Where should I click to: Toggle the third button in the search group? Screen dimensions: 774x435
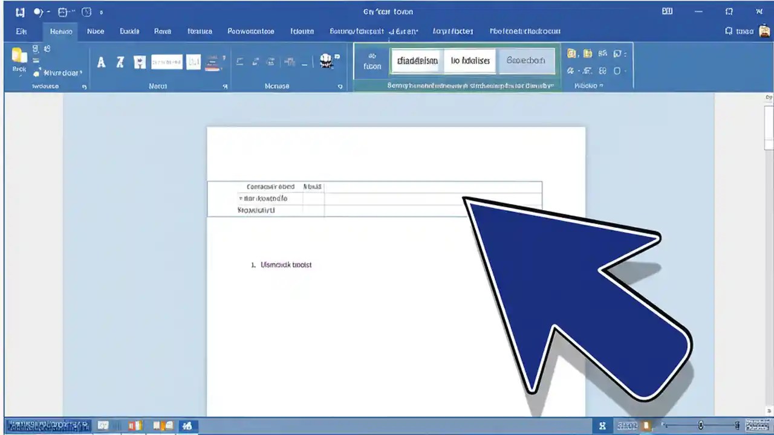pyautogui.click(x=525, y=60)
